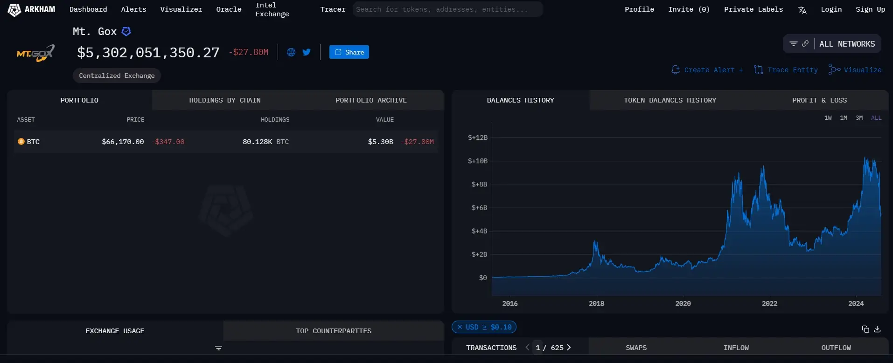Click the Sign Up link
The image size is (893, 363).
point(870,9)
